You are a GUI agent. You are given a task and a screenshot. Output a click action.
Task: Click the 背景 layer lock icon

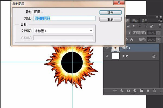point(154,56)
